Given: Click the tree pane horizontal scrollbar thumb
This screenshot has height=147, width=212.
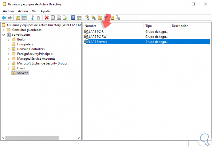Looking at the screenshot, I should 32,138.
